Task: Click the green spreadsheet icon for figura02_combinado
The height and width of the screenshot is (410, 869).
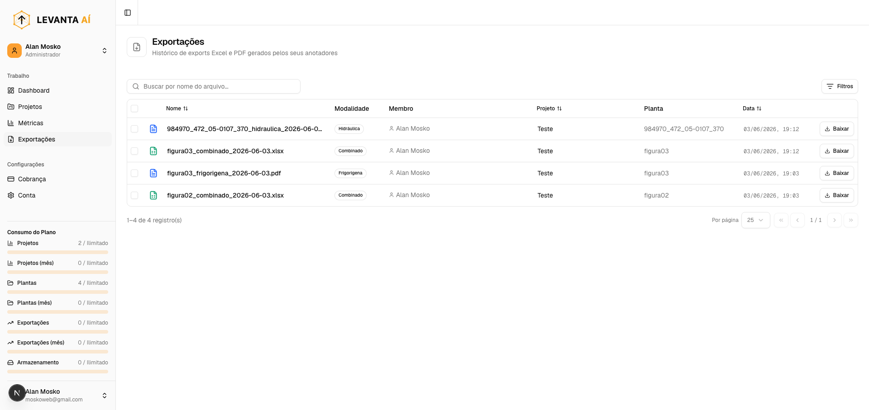Action: [x=153, y=195]
